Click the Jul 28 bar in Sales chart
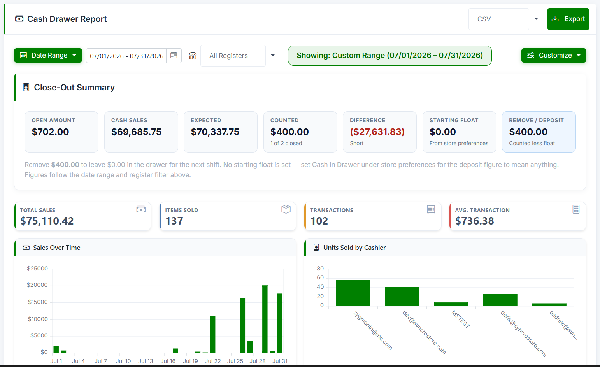 265,319
